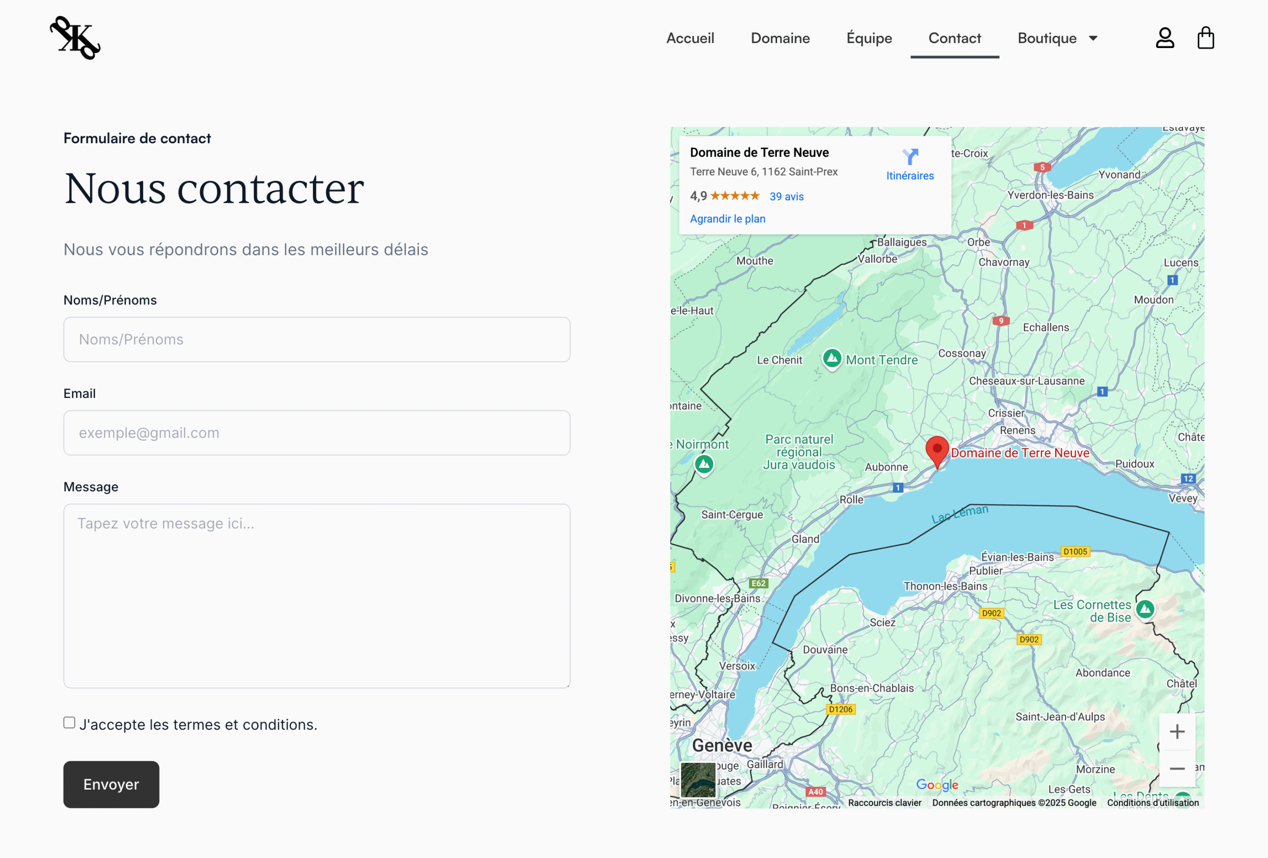The height and width of the screenshot is (858, 1268).
Task: Select the Mont Tendre mountain marker
Action: click(x=832, y=359)
